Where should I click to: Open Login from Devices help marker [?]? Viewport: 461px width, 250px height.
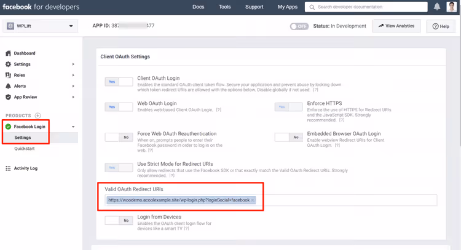[x=186, y=229]
